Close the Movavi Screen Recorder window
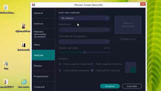The width and height of the screenshot is (161, 91). 143,4
